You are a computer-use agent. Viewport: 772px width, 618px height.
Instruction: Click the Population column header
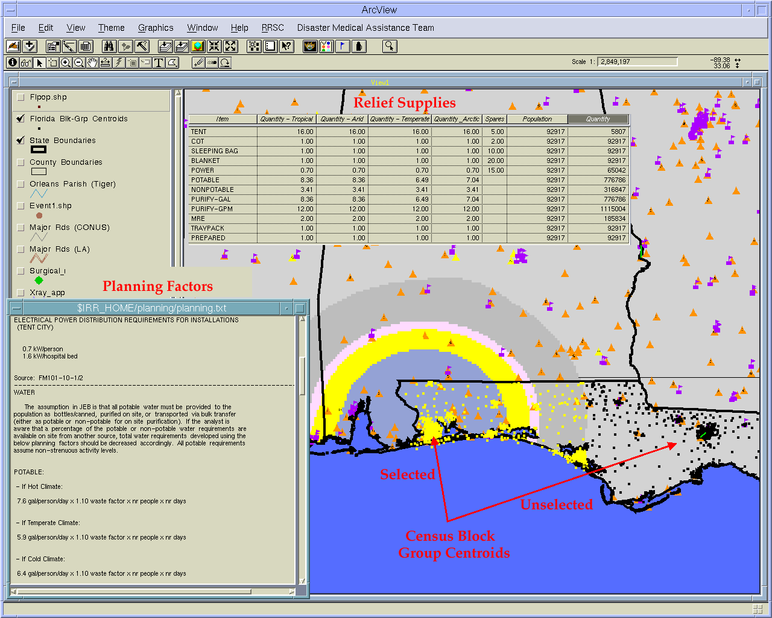pyautogui.click(x=537, y=119)
